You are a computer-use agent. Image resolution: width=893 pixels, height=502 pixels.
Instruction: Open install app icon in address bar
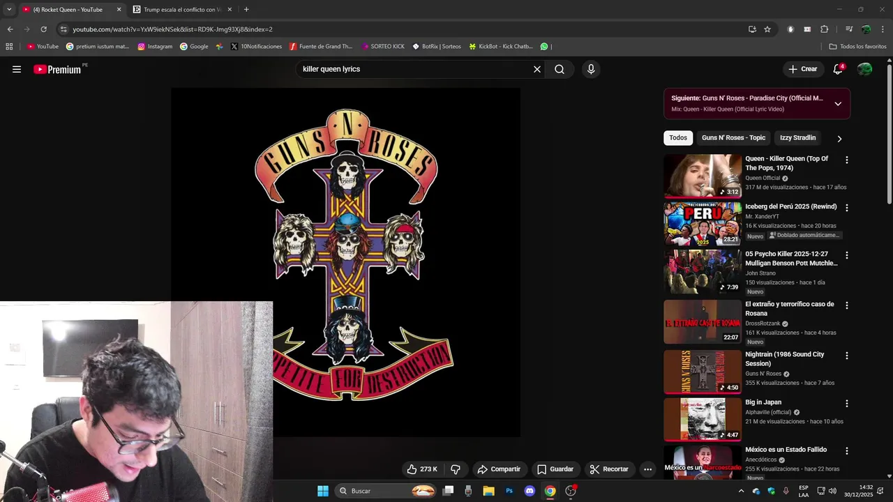(752, 29)
